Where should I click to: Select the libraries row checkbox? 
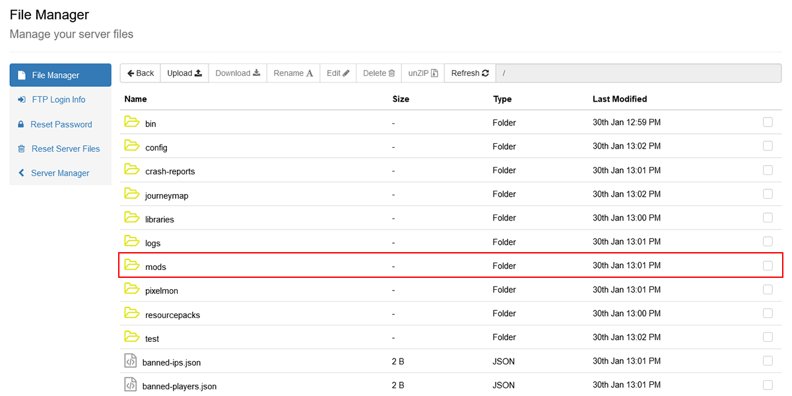tap(768, 218)
